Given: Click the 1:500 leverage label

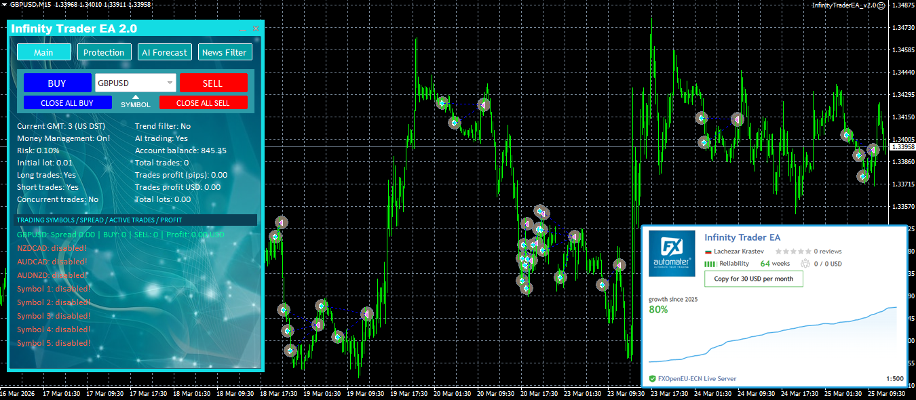Looking at the screenshot, I should pyautogui.click(x=894, y=379).
